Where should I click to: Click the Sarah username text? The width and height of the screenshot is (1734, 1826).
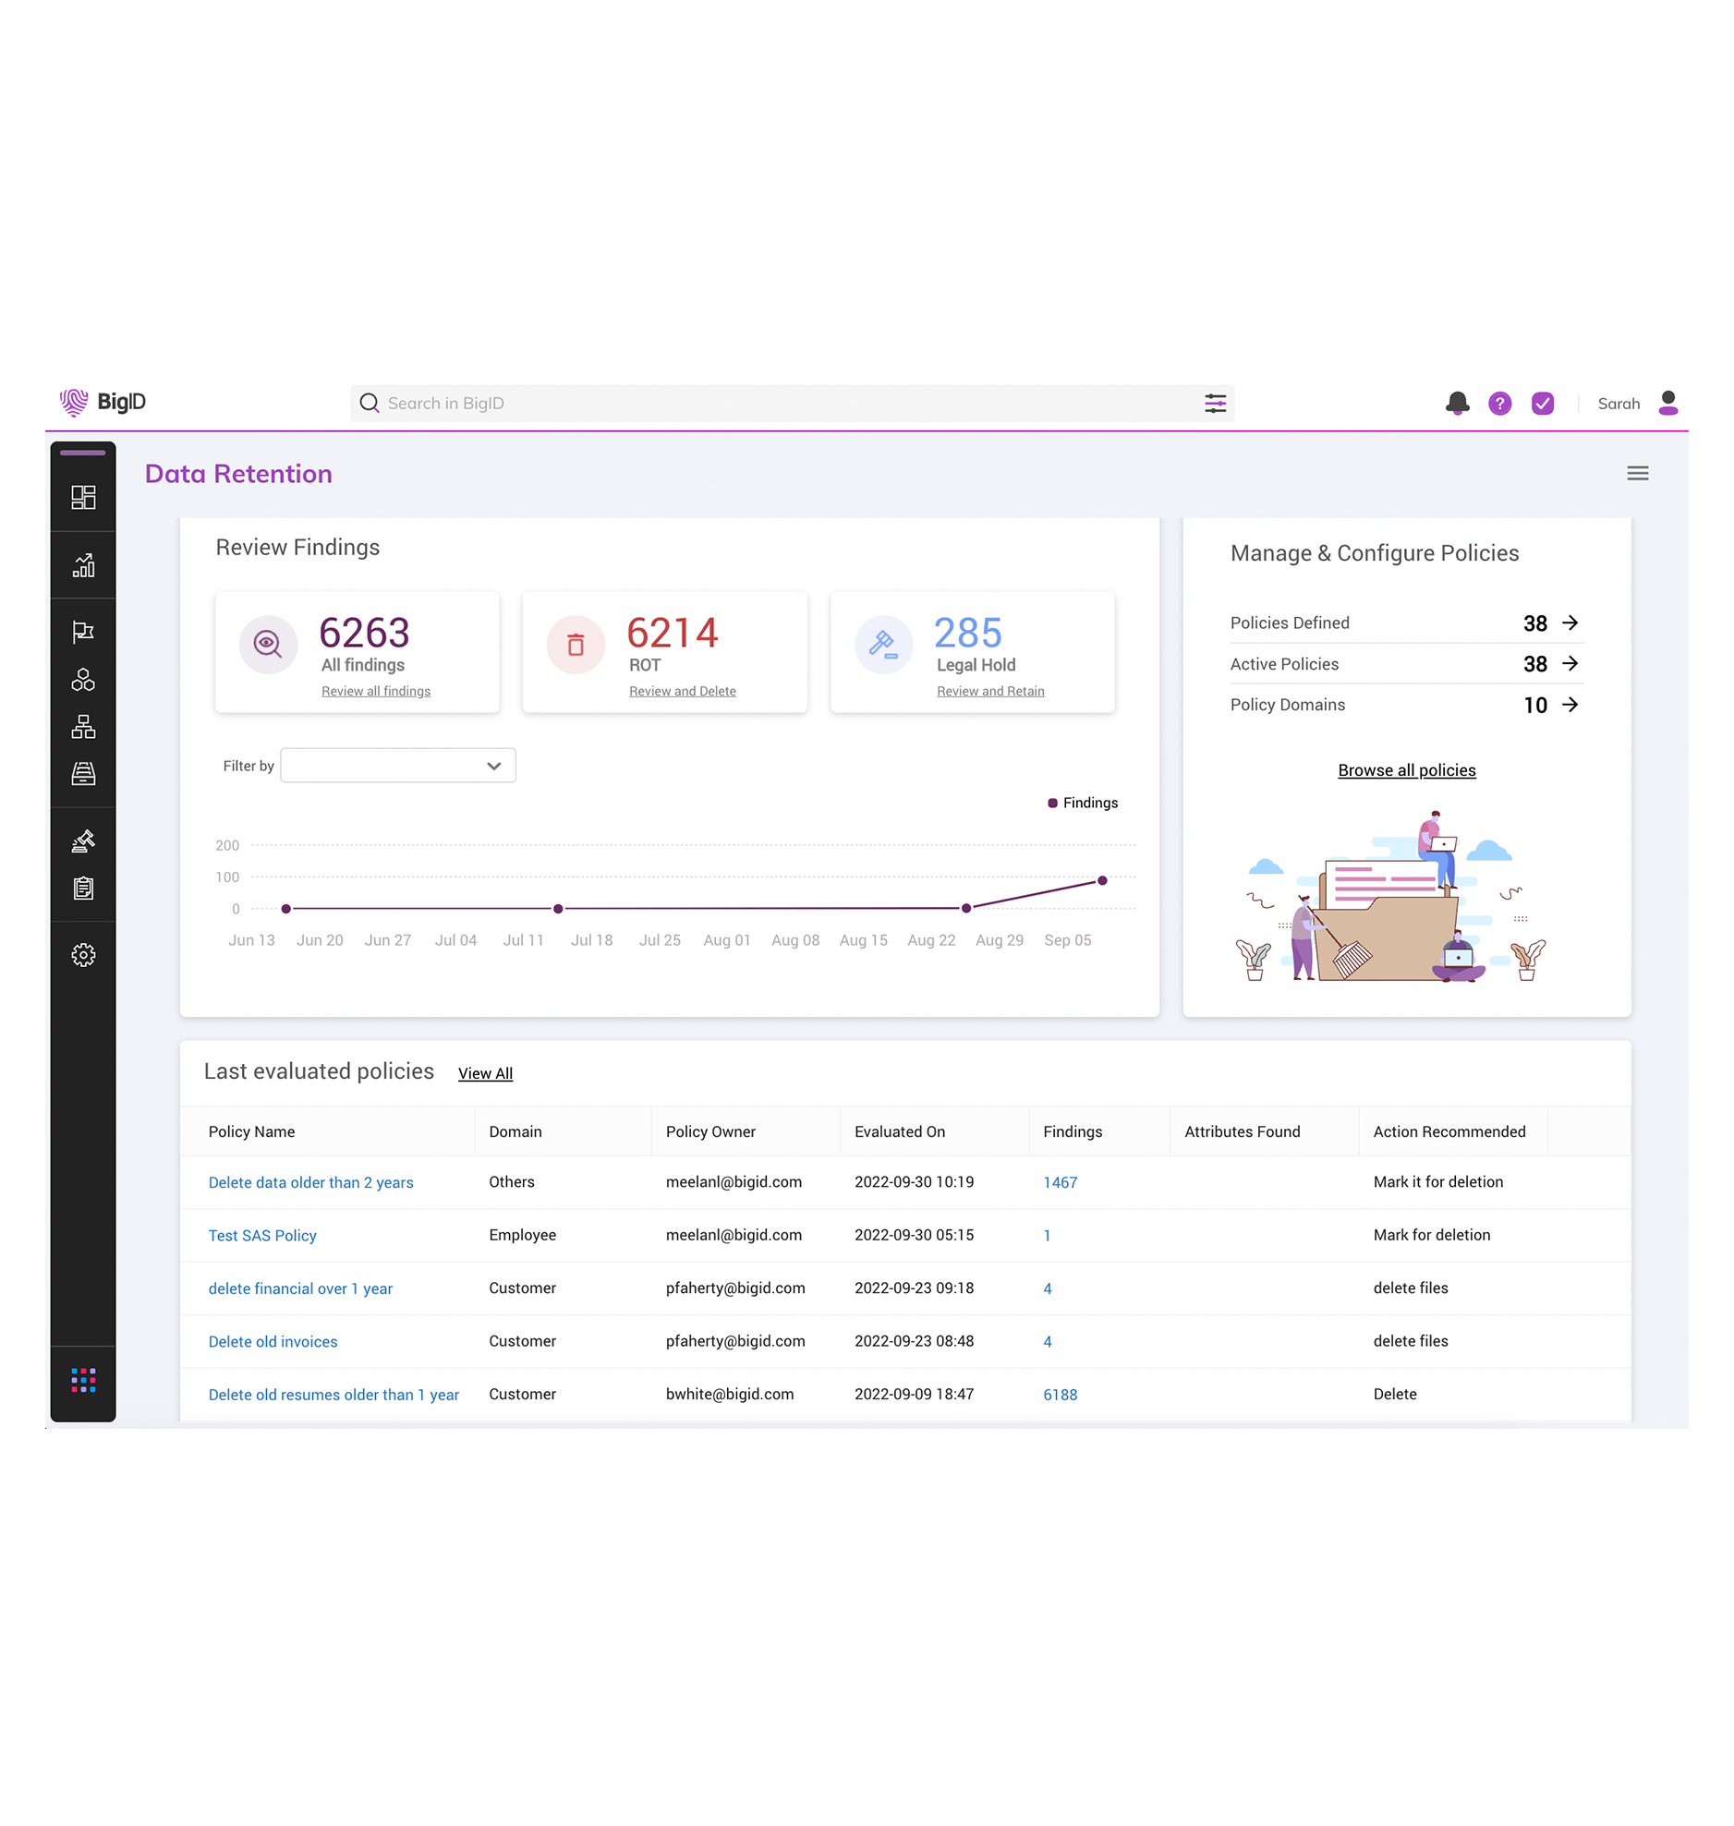(x=1619, y=404)
